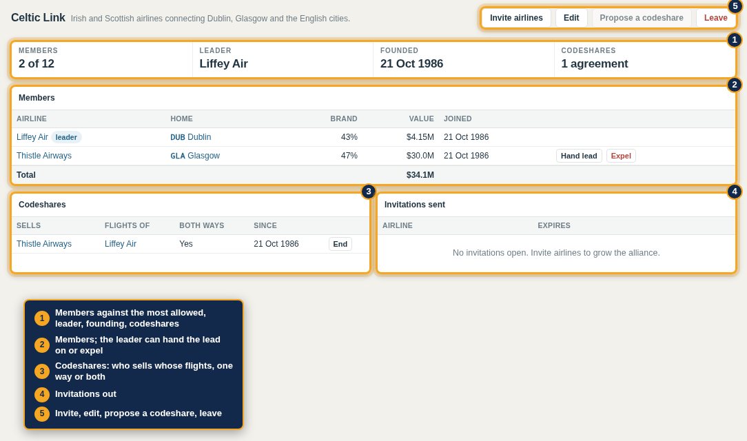Viewport: 747px width, 441px height.
Task: Click Propose a codeshare button
Action: pyautogui.click(x=642, y=18)
